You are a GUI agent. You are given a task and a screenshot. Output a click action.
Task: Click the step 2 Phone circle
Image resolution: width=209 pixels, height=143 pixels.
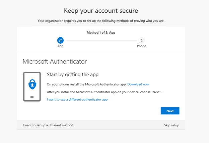142,40
